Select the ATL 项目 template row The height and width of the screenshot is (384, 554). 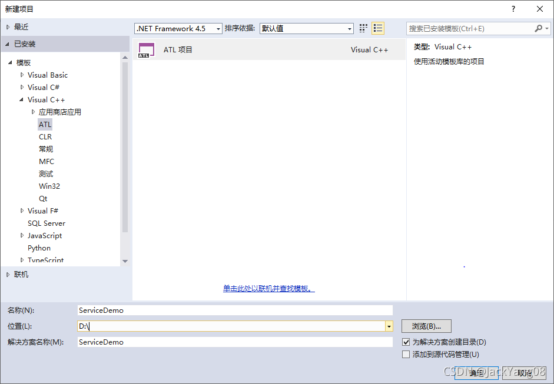point(269,50)
